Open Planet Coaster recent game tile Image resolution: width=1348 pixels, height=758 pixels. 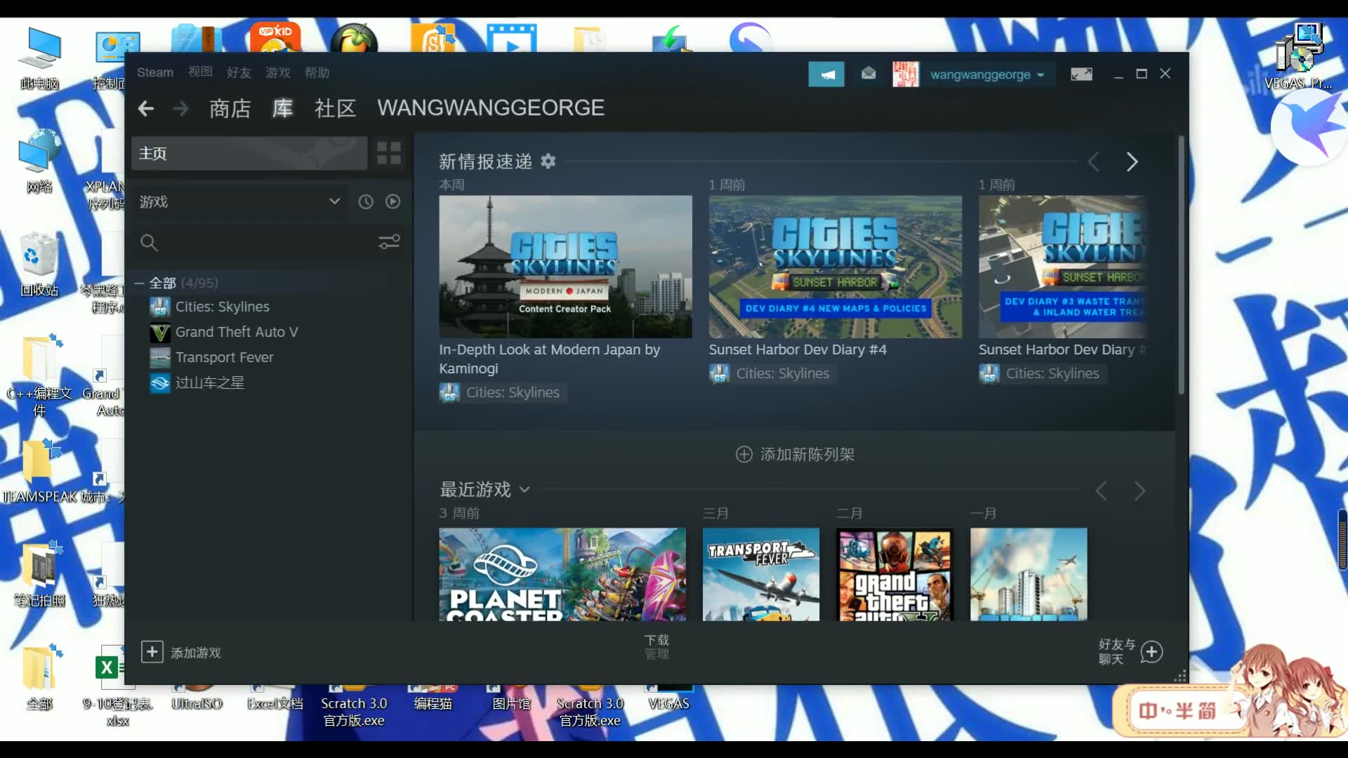pyautogui.click(x=562, y=574)
